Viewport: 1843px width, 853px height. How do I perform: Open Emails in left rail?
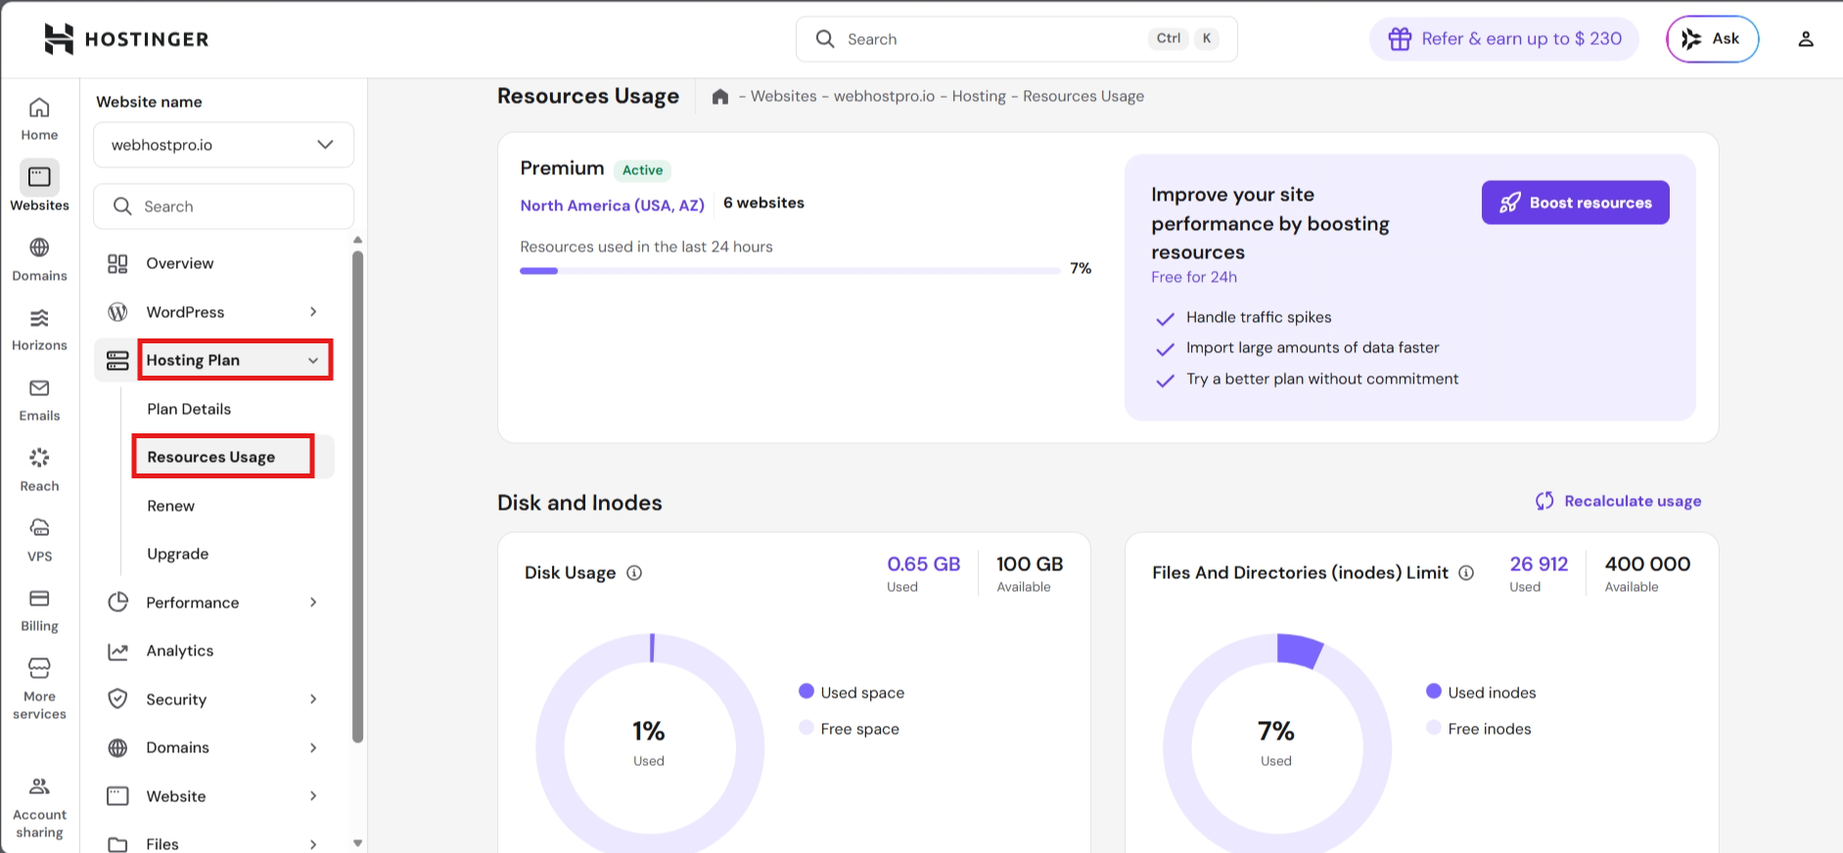[x=39, y=401]
